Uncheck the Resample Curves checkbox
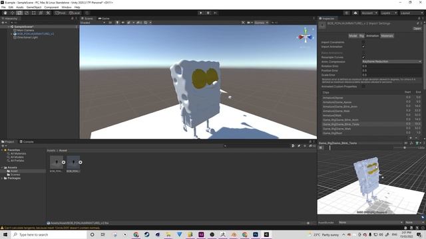The height and width of the screenshot is (239, 426). [x=363, y=57]
